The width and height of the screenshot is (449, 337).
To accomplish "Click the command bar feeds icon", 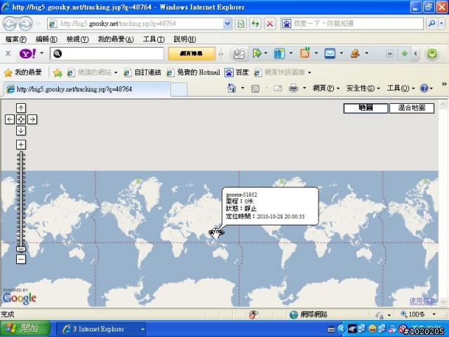I will point(255,88).
